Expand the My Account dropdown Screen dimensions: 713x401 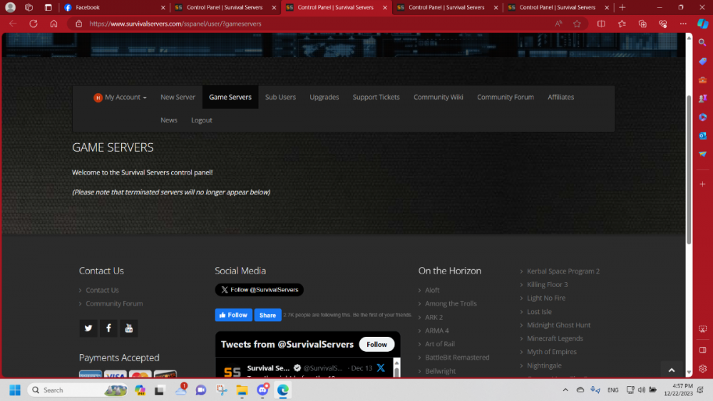point(120,97)
